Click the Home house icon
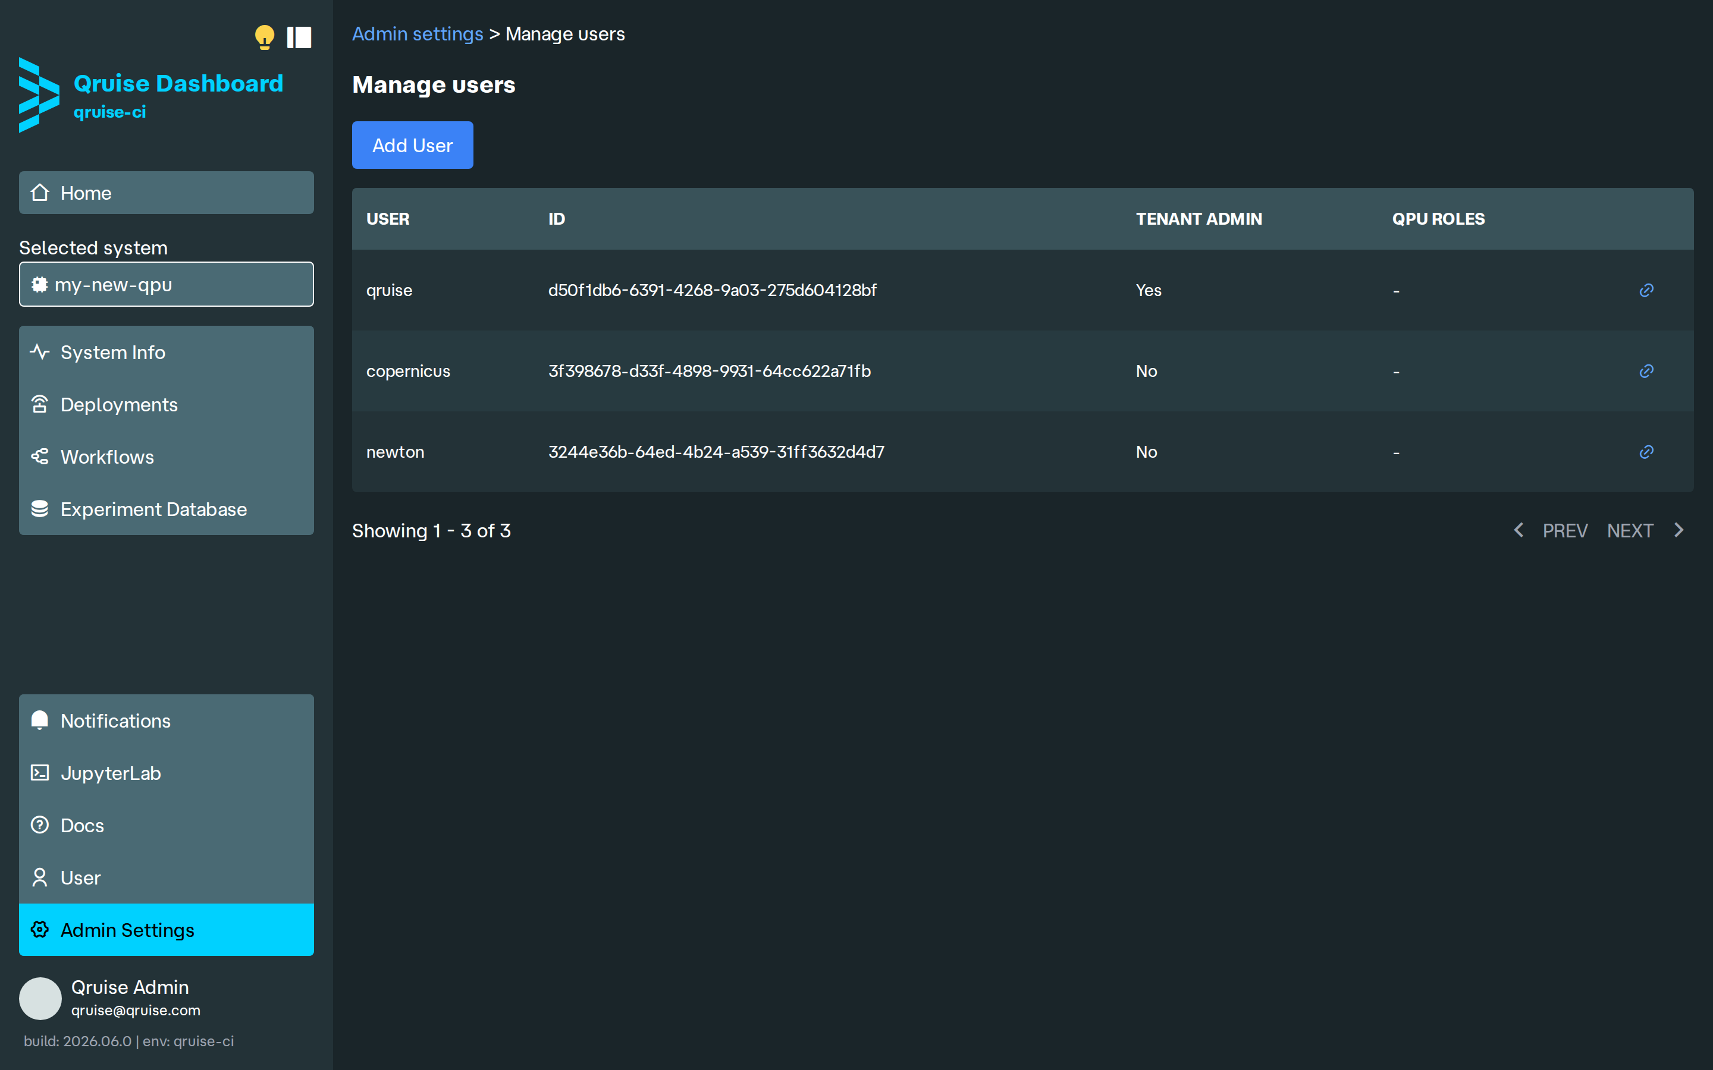Viewport: 1713px width, 1070px height. 40,193
